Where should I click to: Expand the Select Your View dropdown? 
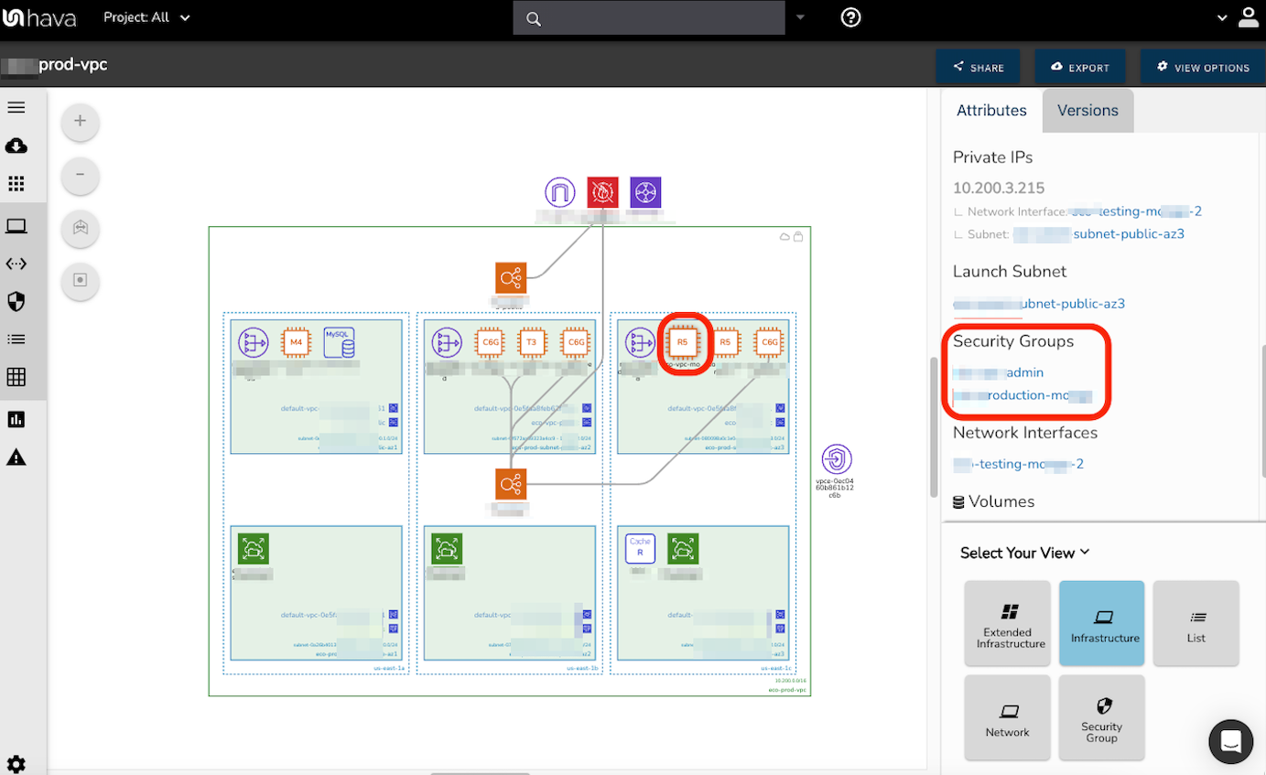pyautogui.click(x=1022, y=552)
